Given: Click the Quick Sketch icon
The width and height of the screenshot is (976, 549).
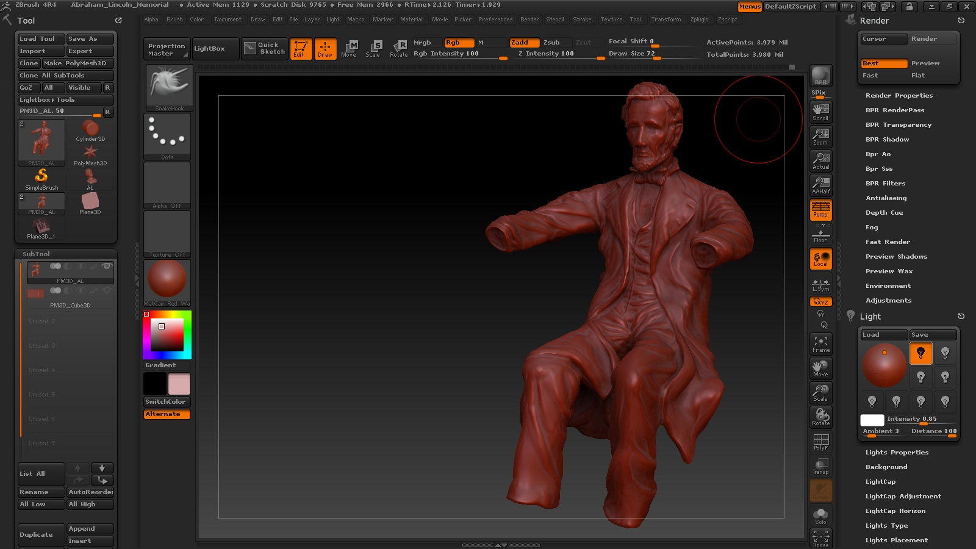Looking at the screenshot, I should pyautogui.click(x=265, y=49).
